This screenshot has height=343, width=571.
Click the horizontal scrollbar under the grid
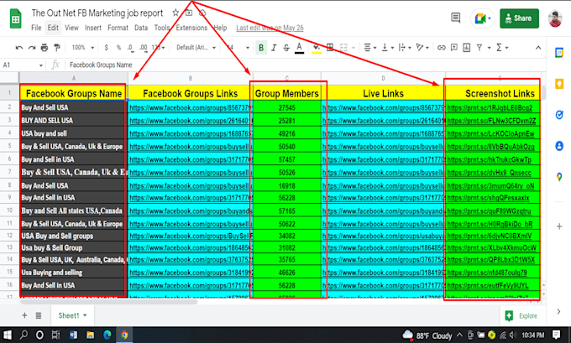coord(108,302)
